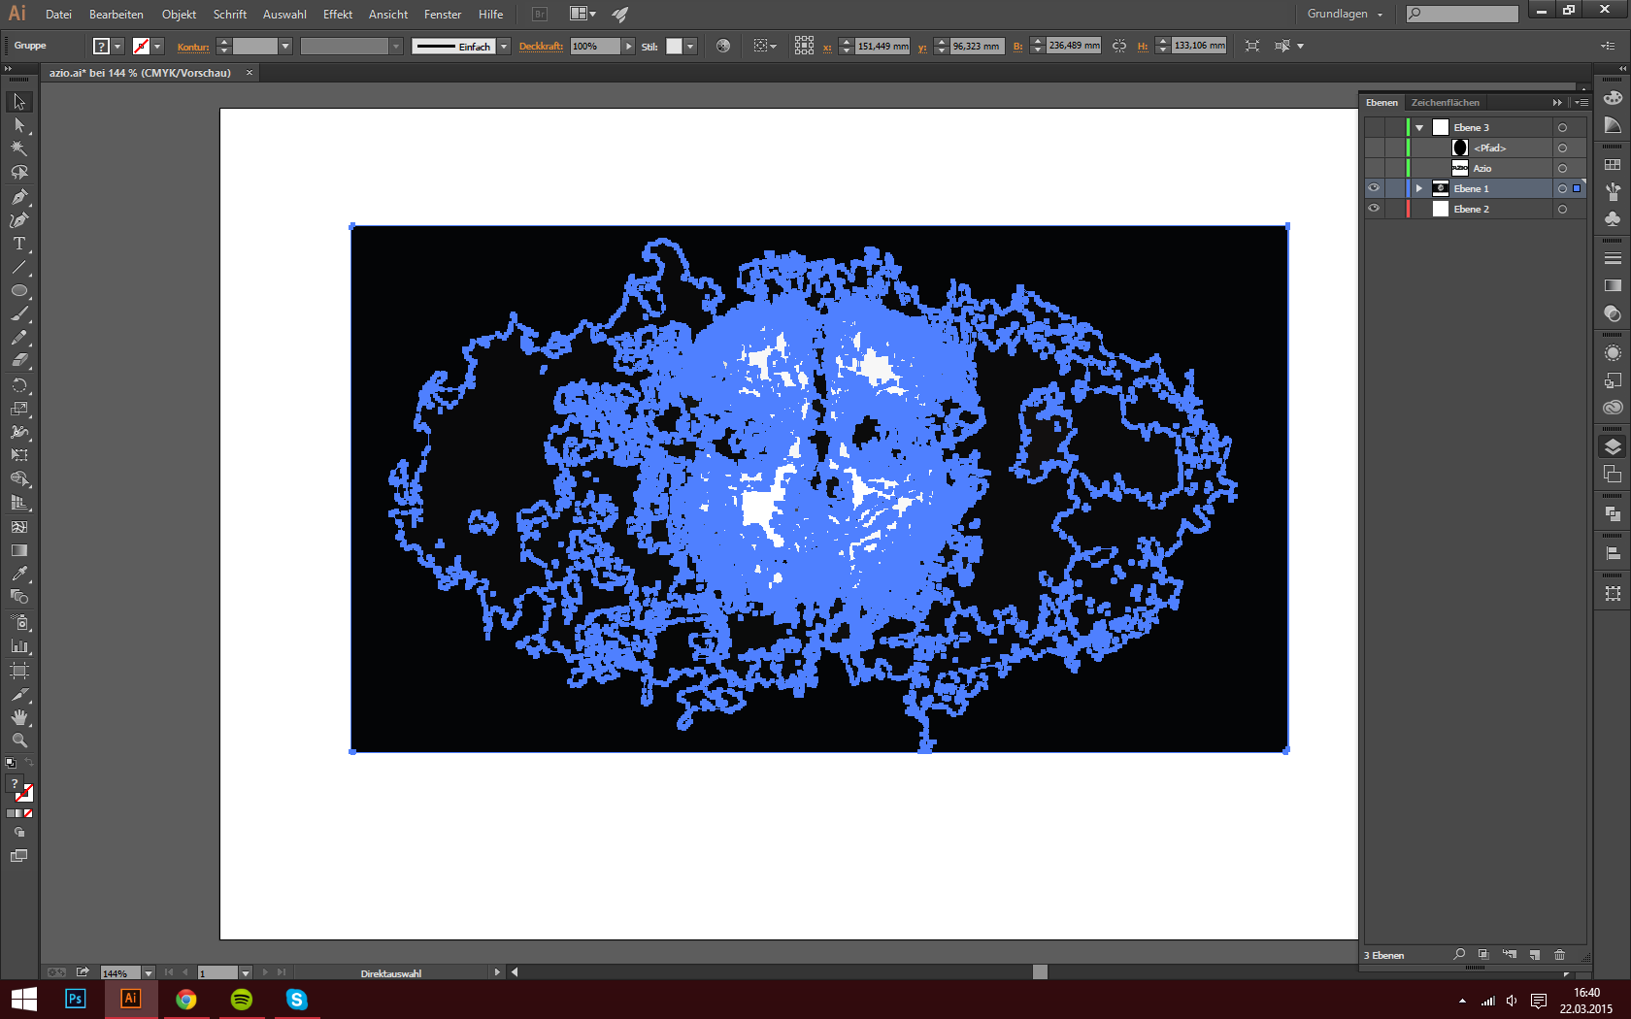The height and width of the screenshot is (1019, 1631).
Task: Select the Magic Wand tool
Action: click(x=19, y=148)
